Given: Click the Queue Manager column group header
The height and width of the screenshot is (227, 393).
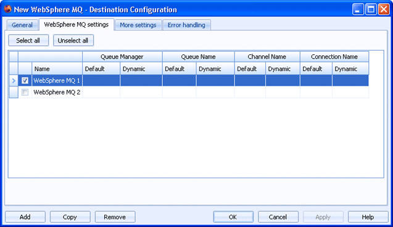Looking at the screenshot, I should point(122,57).
